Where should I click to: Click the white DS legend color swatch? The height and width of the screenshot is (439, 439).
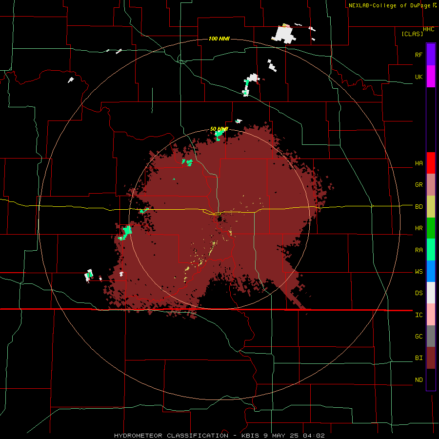pos(431,293)
